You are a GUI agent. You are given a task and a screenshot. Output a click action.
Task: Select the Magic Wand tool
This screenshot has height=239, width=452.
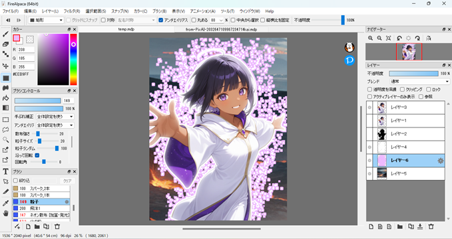[x=5, y=139]
